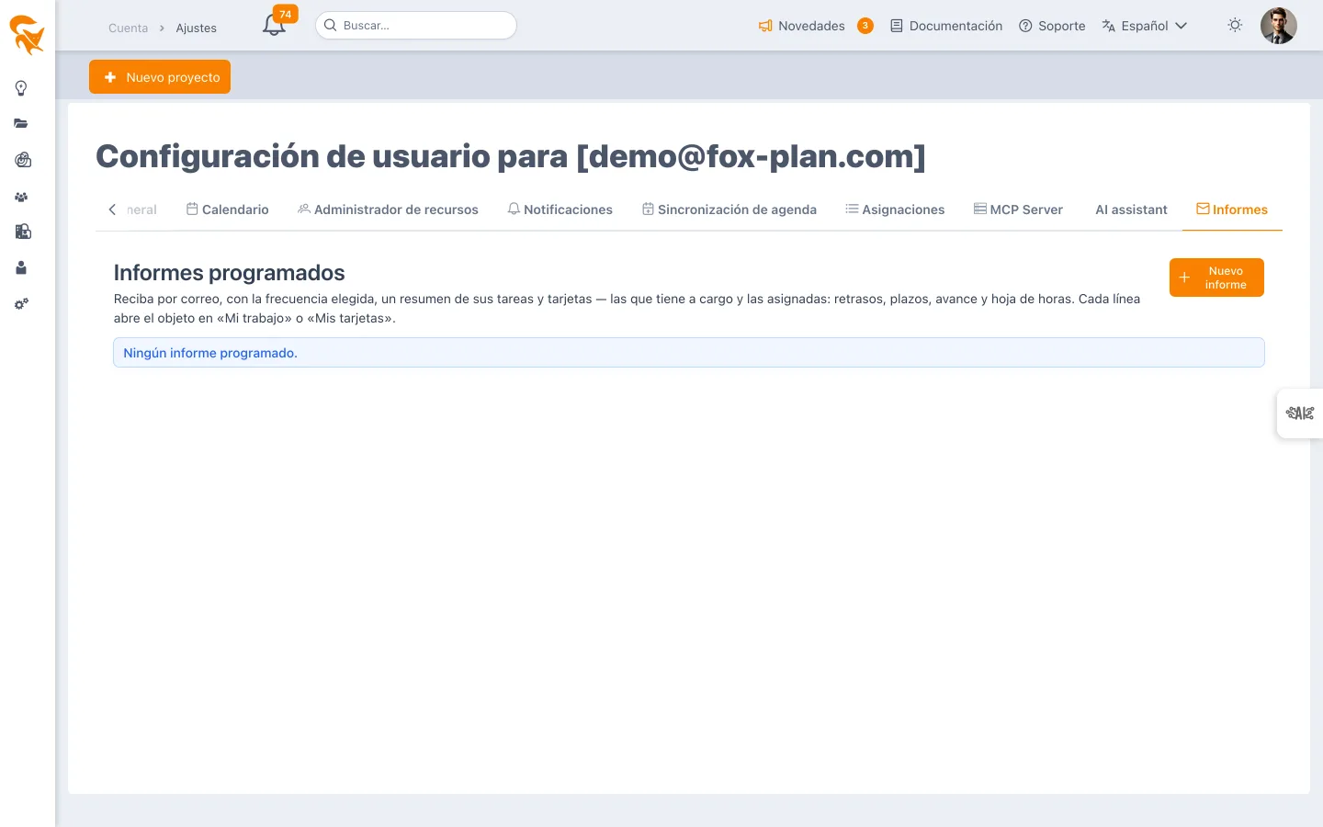This screenshot has height=827, width=1323.
Task: Click the Ajustes breadcrumb
Action: point(197,28)
